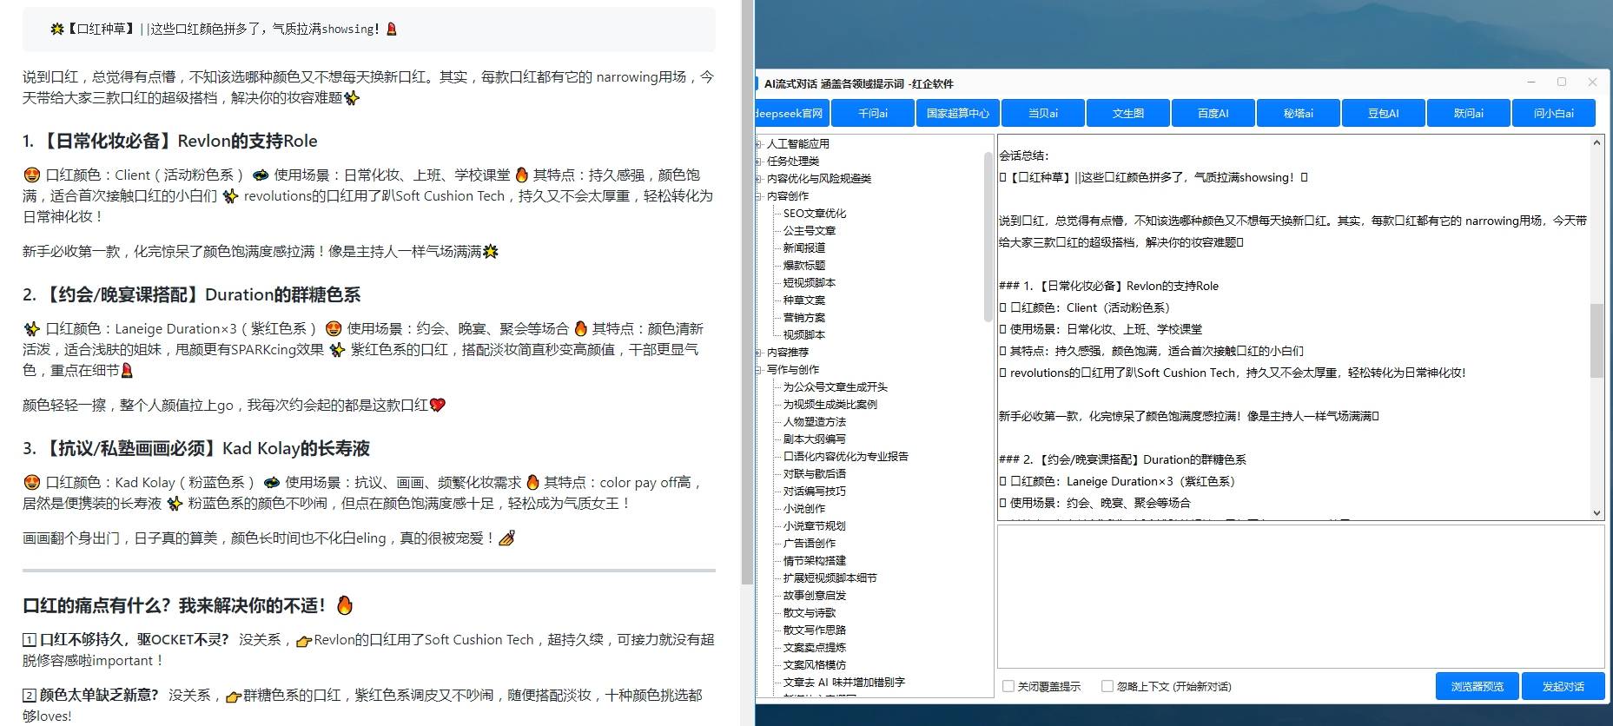The height and width of the screenshot is (726, 1613).
Task: Click the 国家超算中心 button
Action: [958, 114]
